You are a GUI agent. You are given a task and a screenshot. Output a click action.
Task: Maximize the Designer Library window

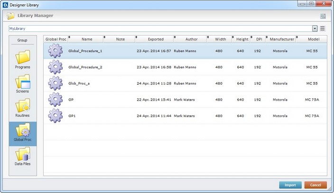click(311, 4)
